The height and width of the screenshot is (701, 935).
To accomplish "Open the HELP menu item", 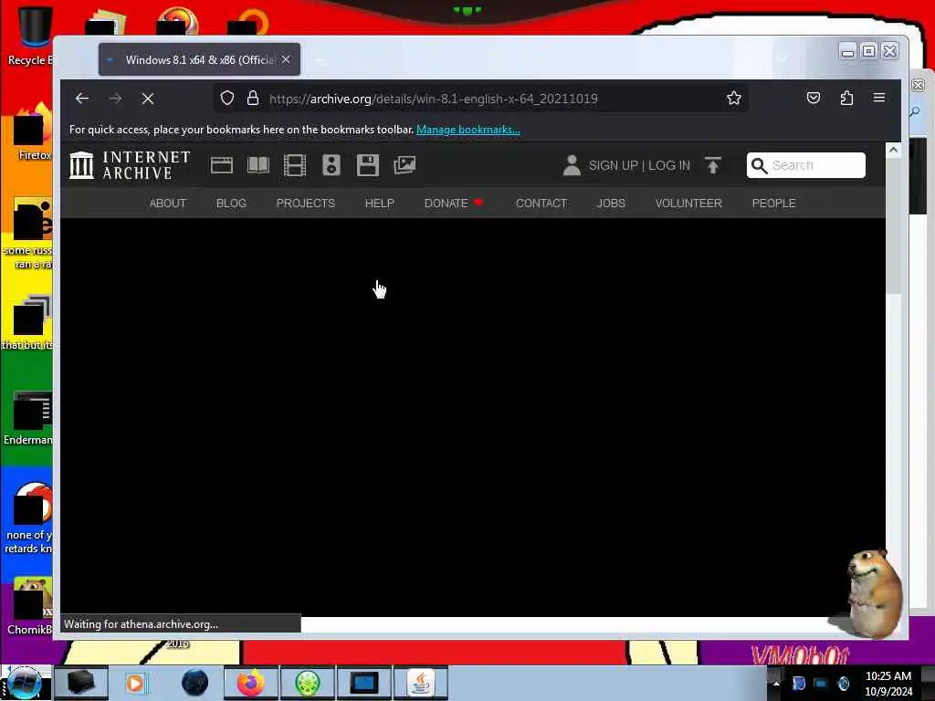I will (380, 204).
